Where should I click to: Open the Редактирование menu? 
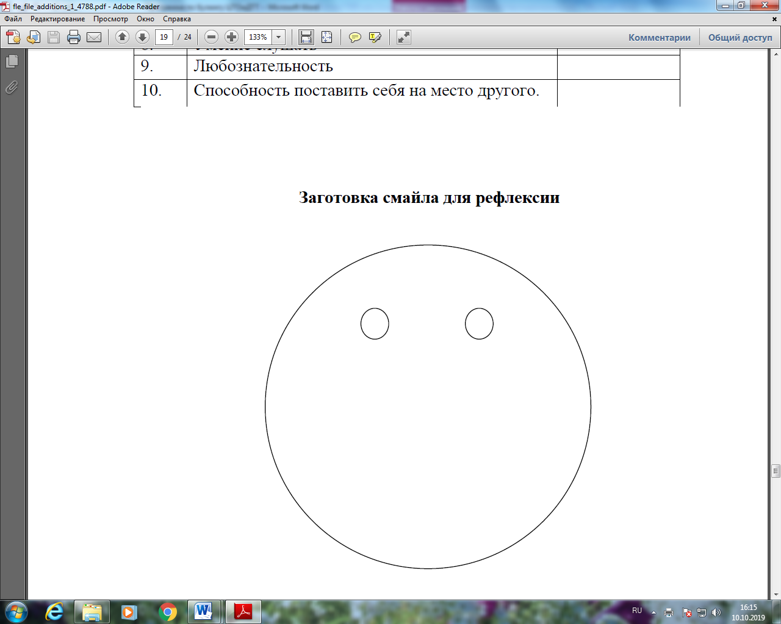[58, 19]
